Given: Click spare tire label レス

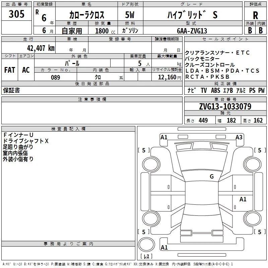Looking at the screenshot, I should pyautogui.click(x=146, y=256).
